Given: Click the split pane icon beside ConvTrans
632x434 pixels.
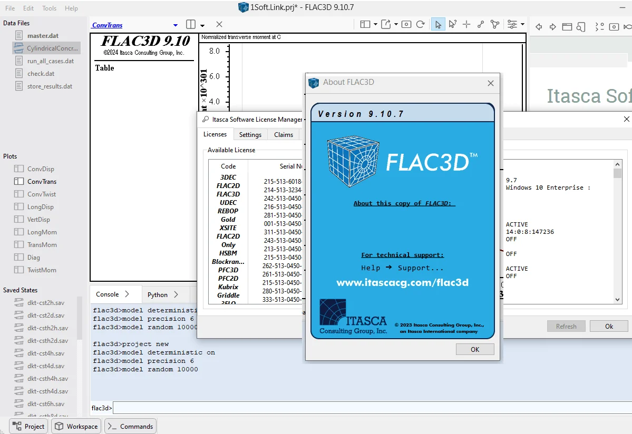Looking at the screenshot, I should (191, 25).
